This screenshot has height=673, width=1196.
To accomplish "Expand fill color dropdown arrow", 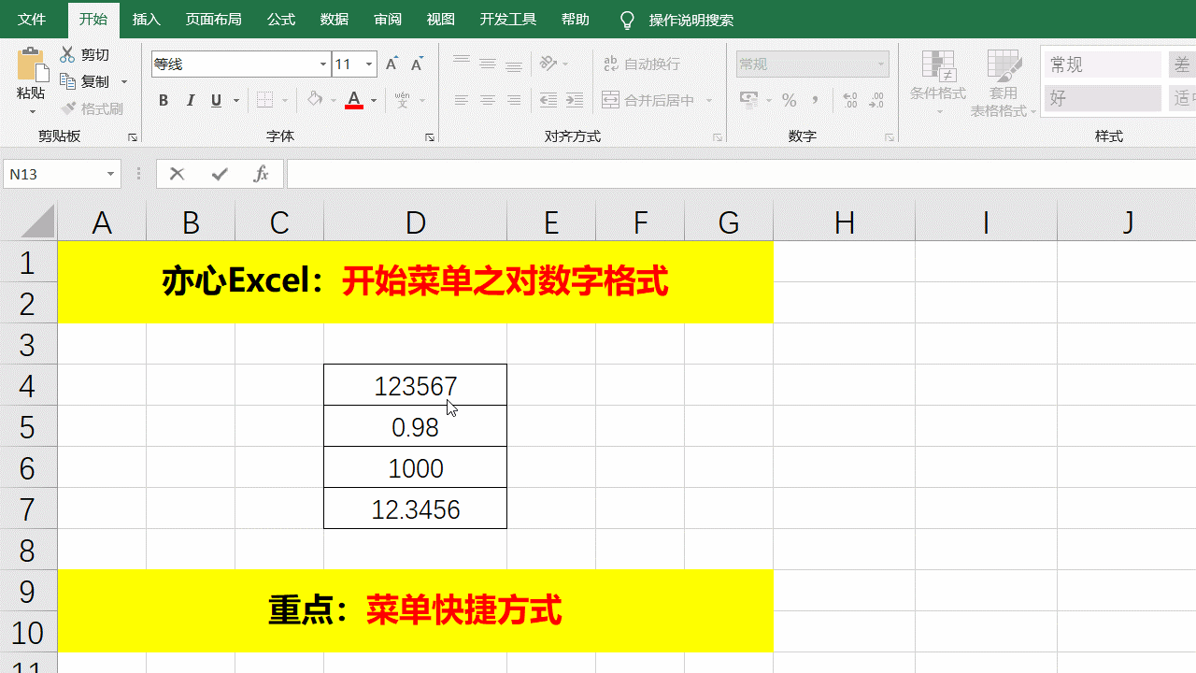I will [x=332, y=100].
